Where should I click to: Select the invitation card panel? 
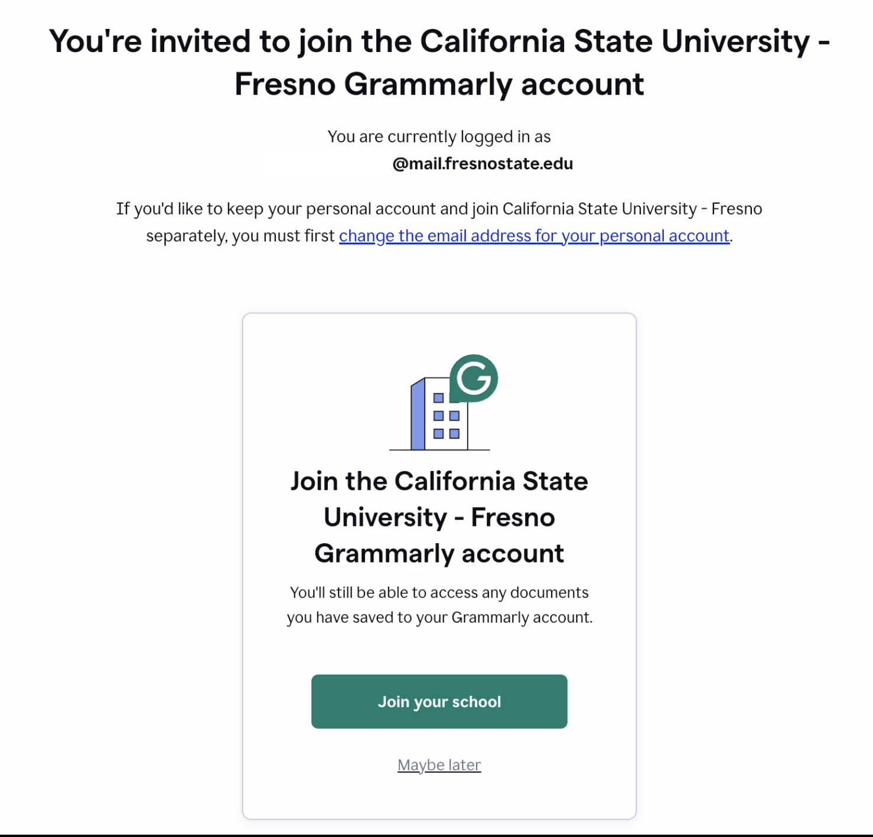click(439, 567)
